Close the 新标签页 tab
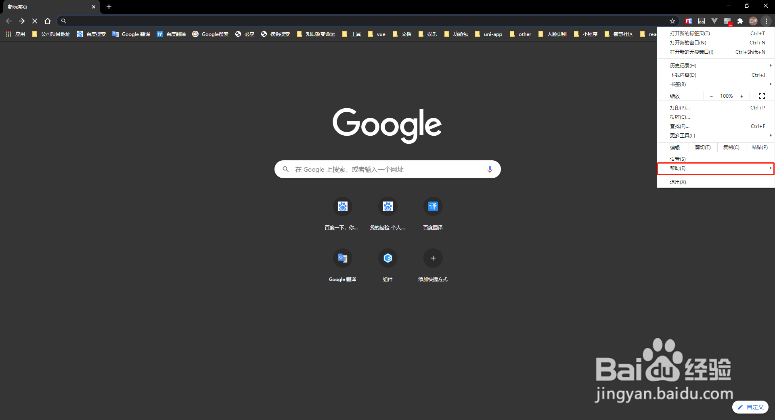The image size is (775, 420). (94, 7)
